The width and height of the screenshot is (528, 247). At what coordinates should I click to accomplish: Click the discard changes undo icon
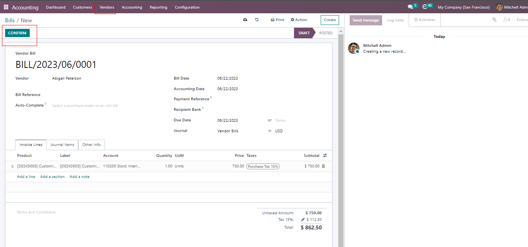257,20
